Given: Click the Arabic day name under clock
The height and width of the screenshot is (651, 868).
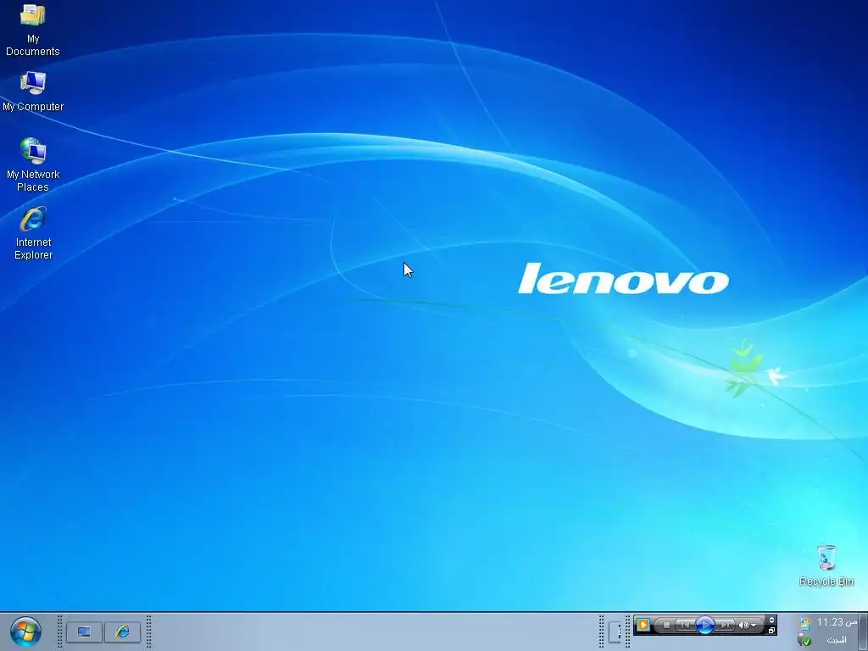Looking at the screenshot, I should 837,640.
